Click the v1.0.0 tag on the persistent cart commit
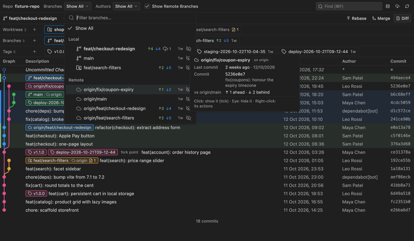Image resolution: width=414 pixels, height=241 pixels. (x=36, y=194)
